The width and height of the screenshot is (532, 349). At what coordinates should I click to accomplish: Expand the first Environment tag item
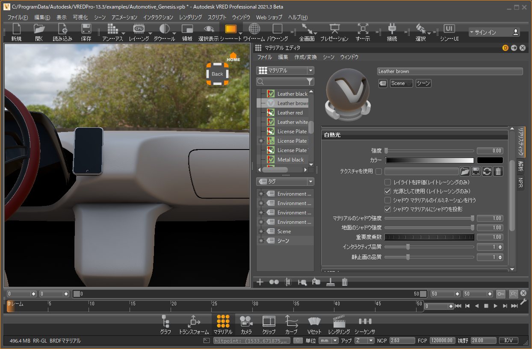(x=261, y=194)
